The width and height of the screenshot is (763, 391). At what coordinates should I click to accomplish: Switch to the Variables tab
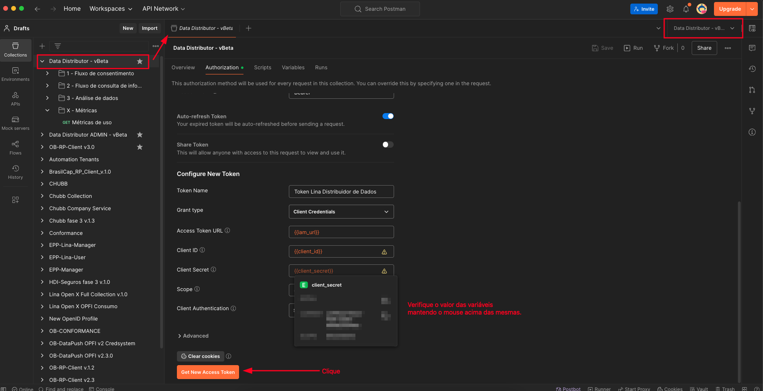pos(293,68)
